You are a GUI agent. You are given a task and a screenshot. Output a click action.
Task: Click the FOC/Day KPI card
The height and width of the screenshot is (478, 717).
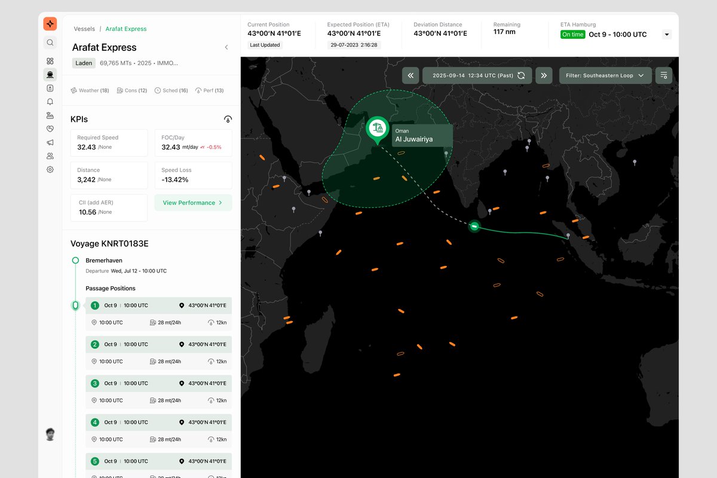[193, 143]
